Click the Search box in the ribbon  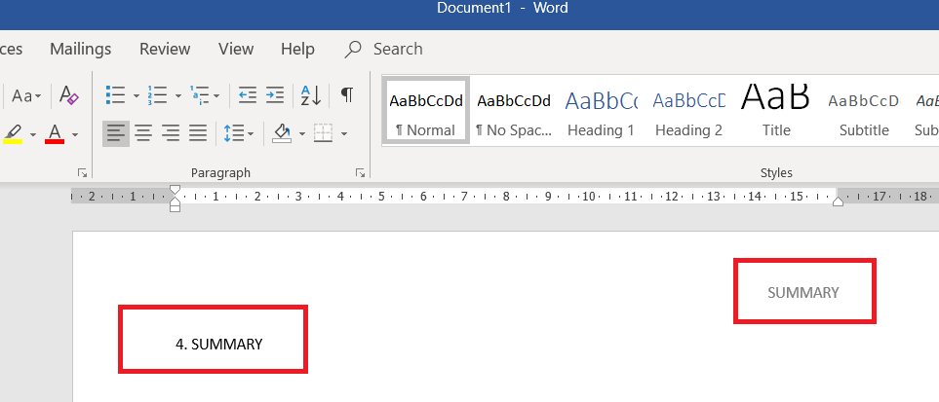point(397,49)
